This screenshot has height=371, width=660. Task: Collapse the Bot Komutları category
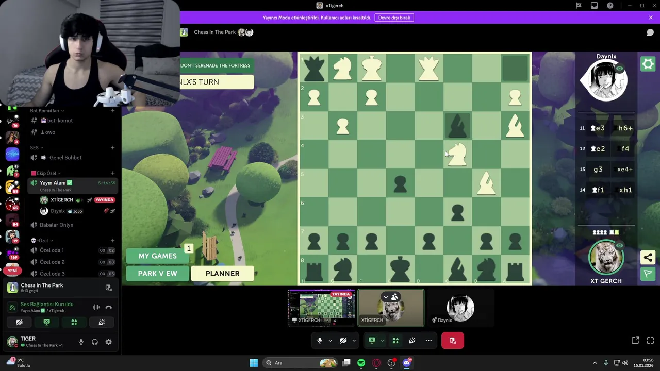[x=47, y=111]
